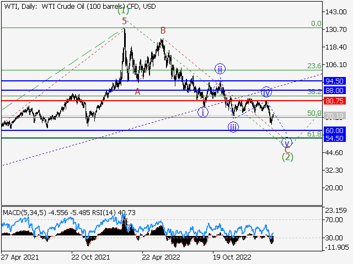The height and width of the screenshot is (264, 353).
Task: Click the 30.00 RSI level value
Action: pos(334,238)
